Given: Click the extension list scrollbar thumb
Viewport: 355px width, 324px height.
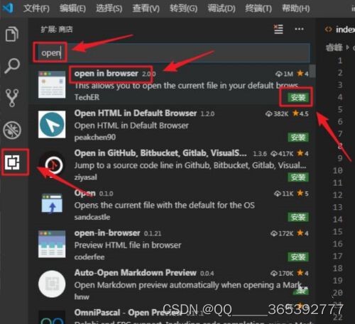Looking at the screenshot, I should click(x=312, y=71).
